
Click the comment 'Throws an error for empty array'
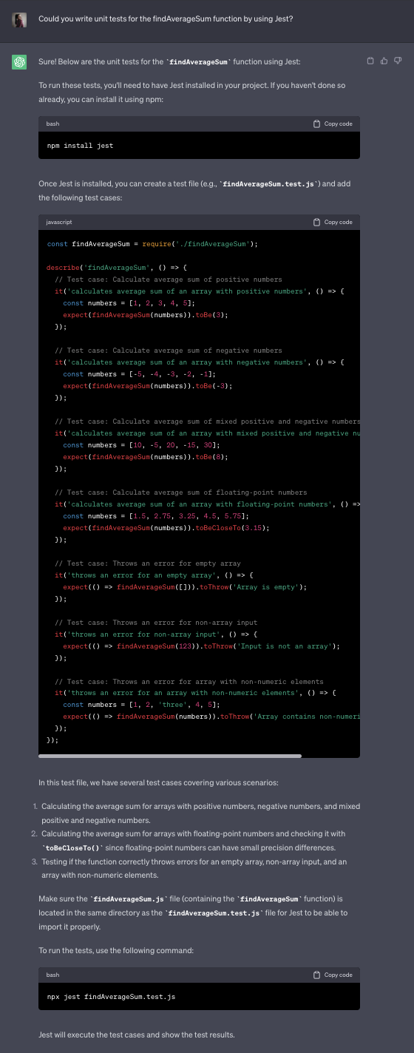point(148,563)
